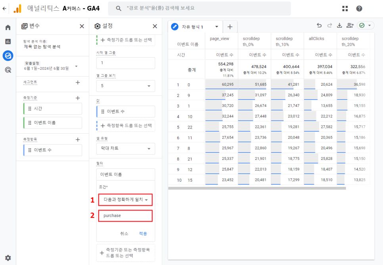Click the page_view total 554,298
The width and height of the screenshot is (383, 265).
[226, 64]
